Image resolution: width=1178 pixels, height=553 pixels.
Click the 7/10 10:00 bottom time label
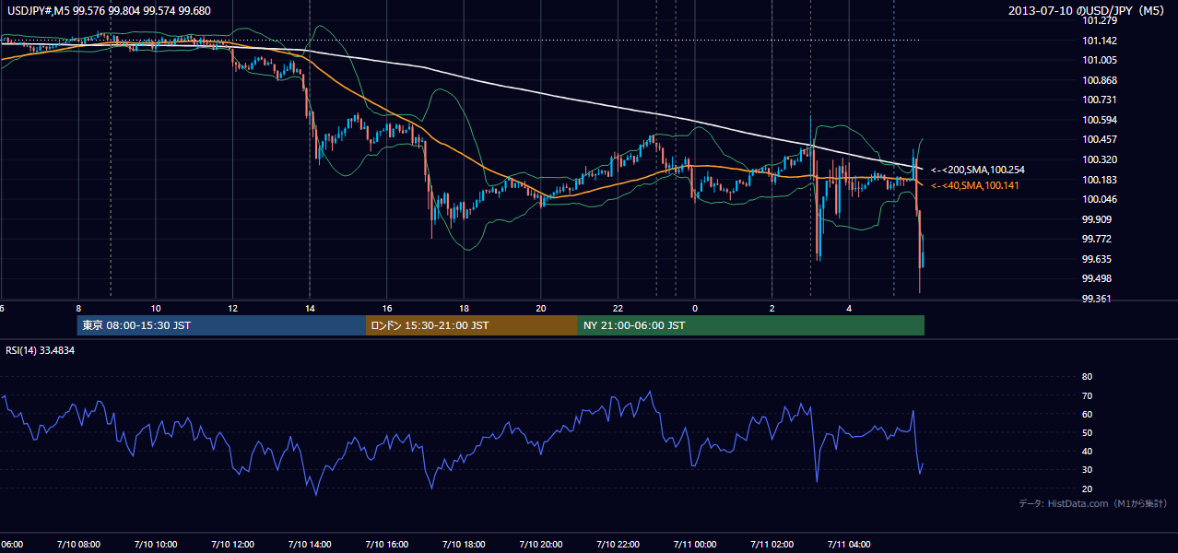coord(156,544)
